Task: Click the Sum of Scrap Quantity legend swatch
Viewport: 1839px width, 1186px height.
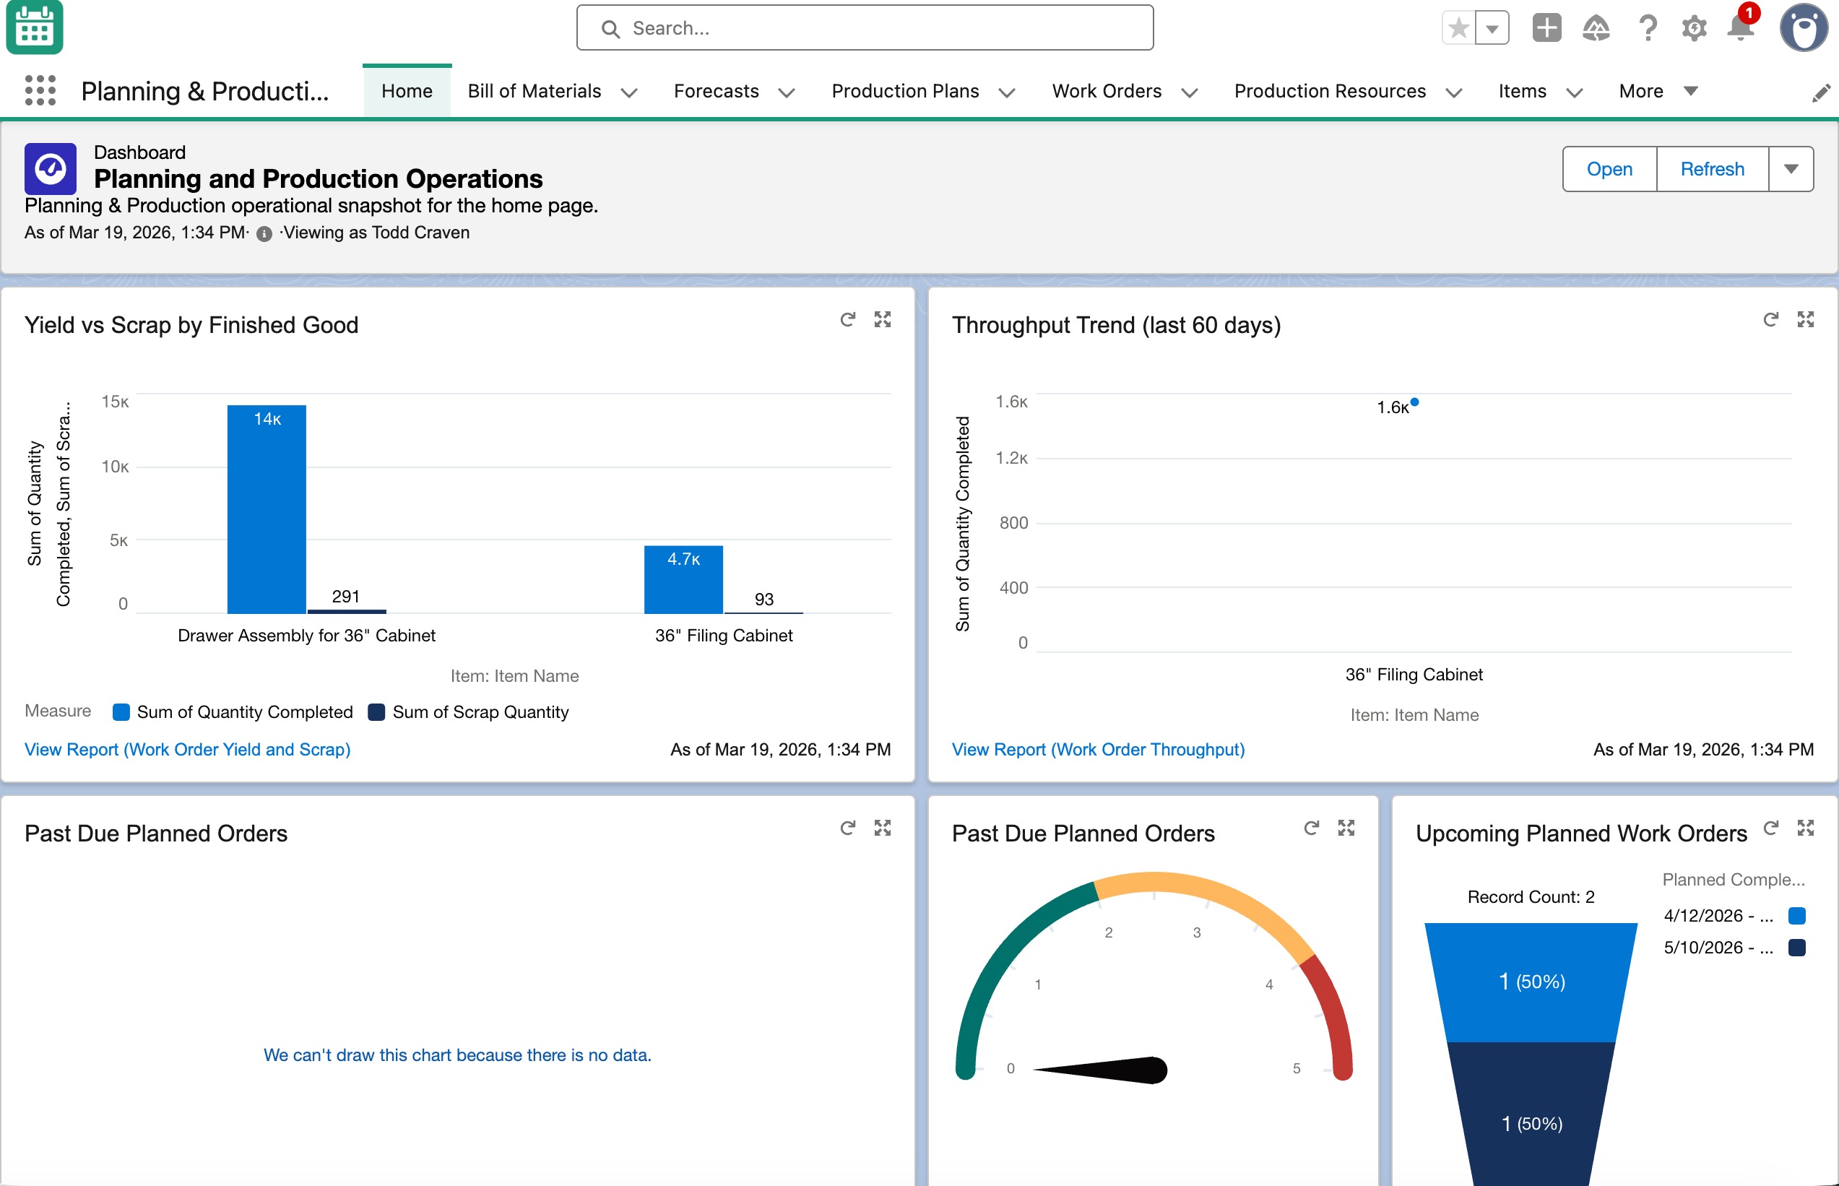Action: (x=376, y=711)
